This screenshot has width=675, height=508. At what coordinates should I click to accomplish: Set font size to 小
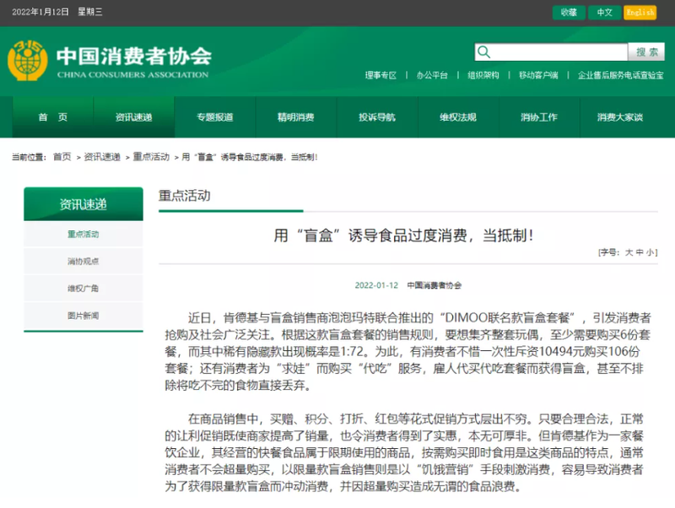click(x=650, y=252)
